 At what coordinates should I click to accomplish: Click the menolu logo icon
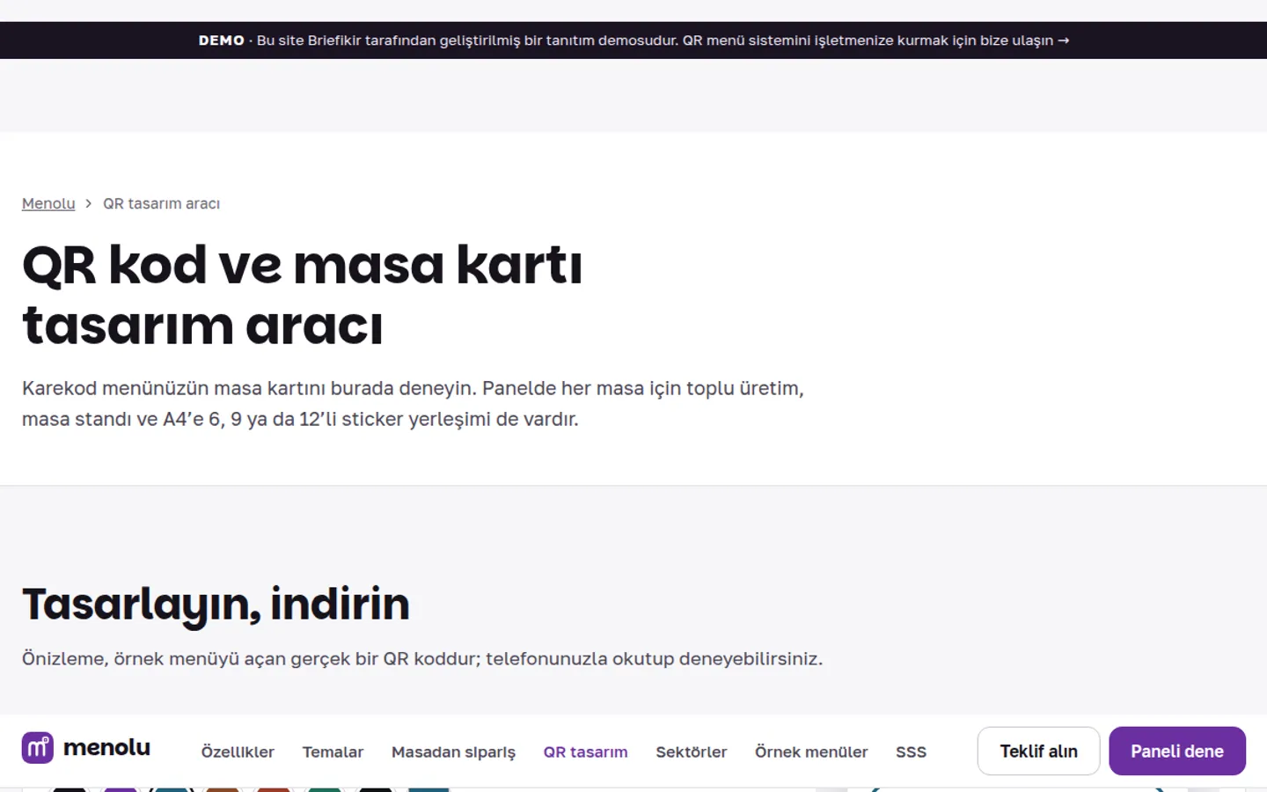38,748
